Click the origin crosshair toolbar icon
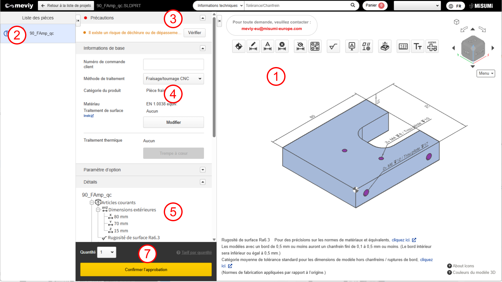Screen dimensions: 502x282 (x=239, y=46)
